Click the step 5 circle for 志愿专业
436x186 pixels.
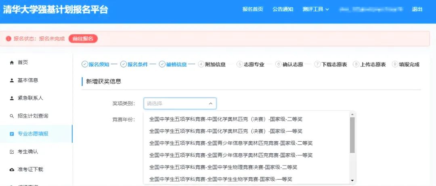pos(240,64)
